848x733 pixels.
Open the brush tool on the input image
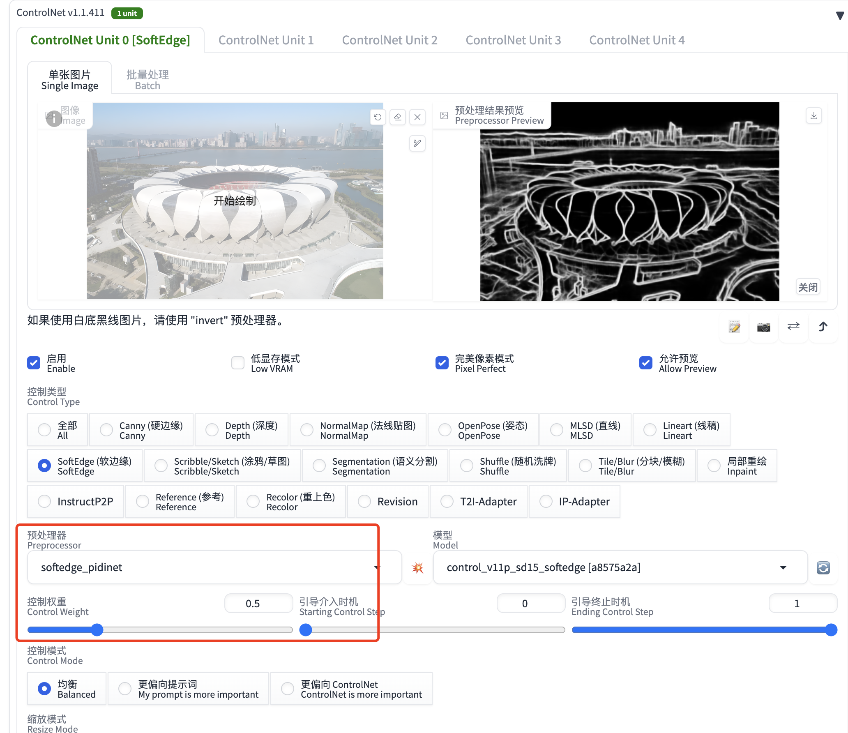(x=417, y=143)
